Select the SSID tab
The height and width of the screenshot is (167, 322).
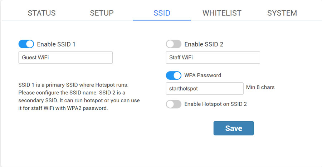coord(162,13)
